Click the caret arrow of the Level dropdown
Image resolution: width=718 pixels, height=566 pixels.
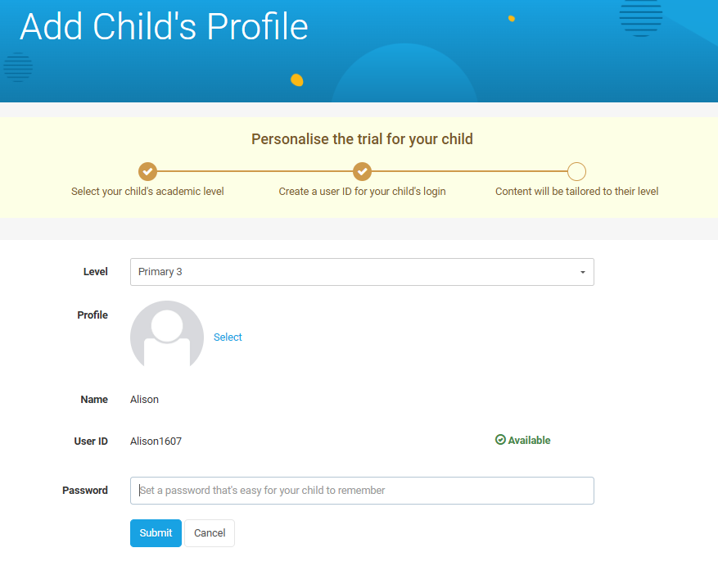(582, 272)
